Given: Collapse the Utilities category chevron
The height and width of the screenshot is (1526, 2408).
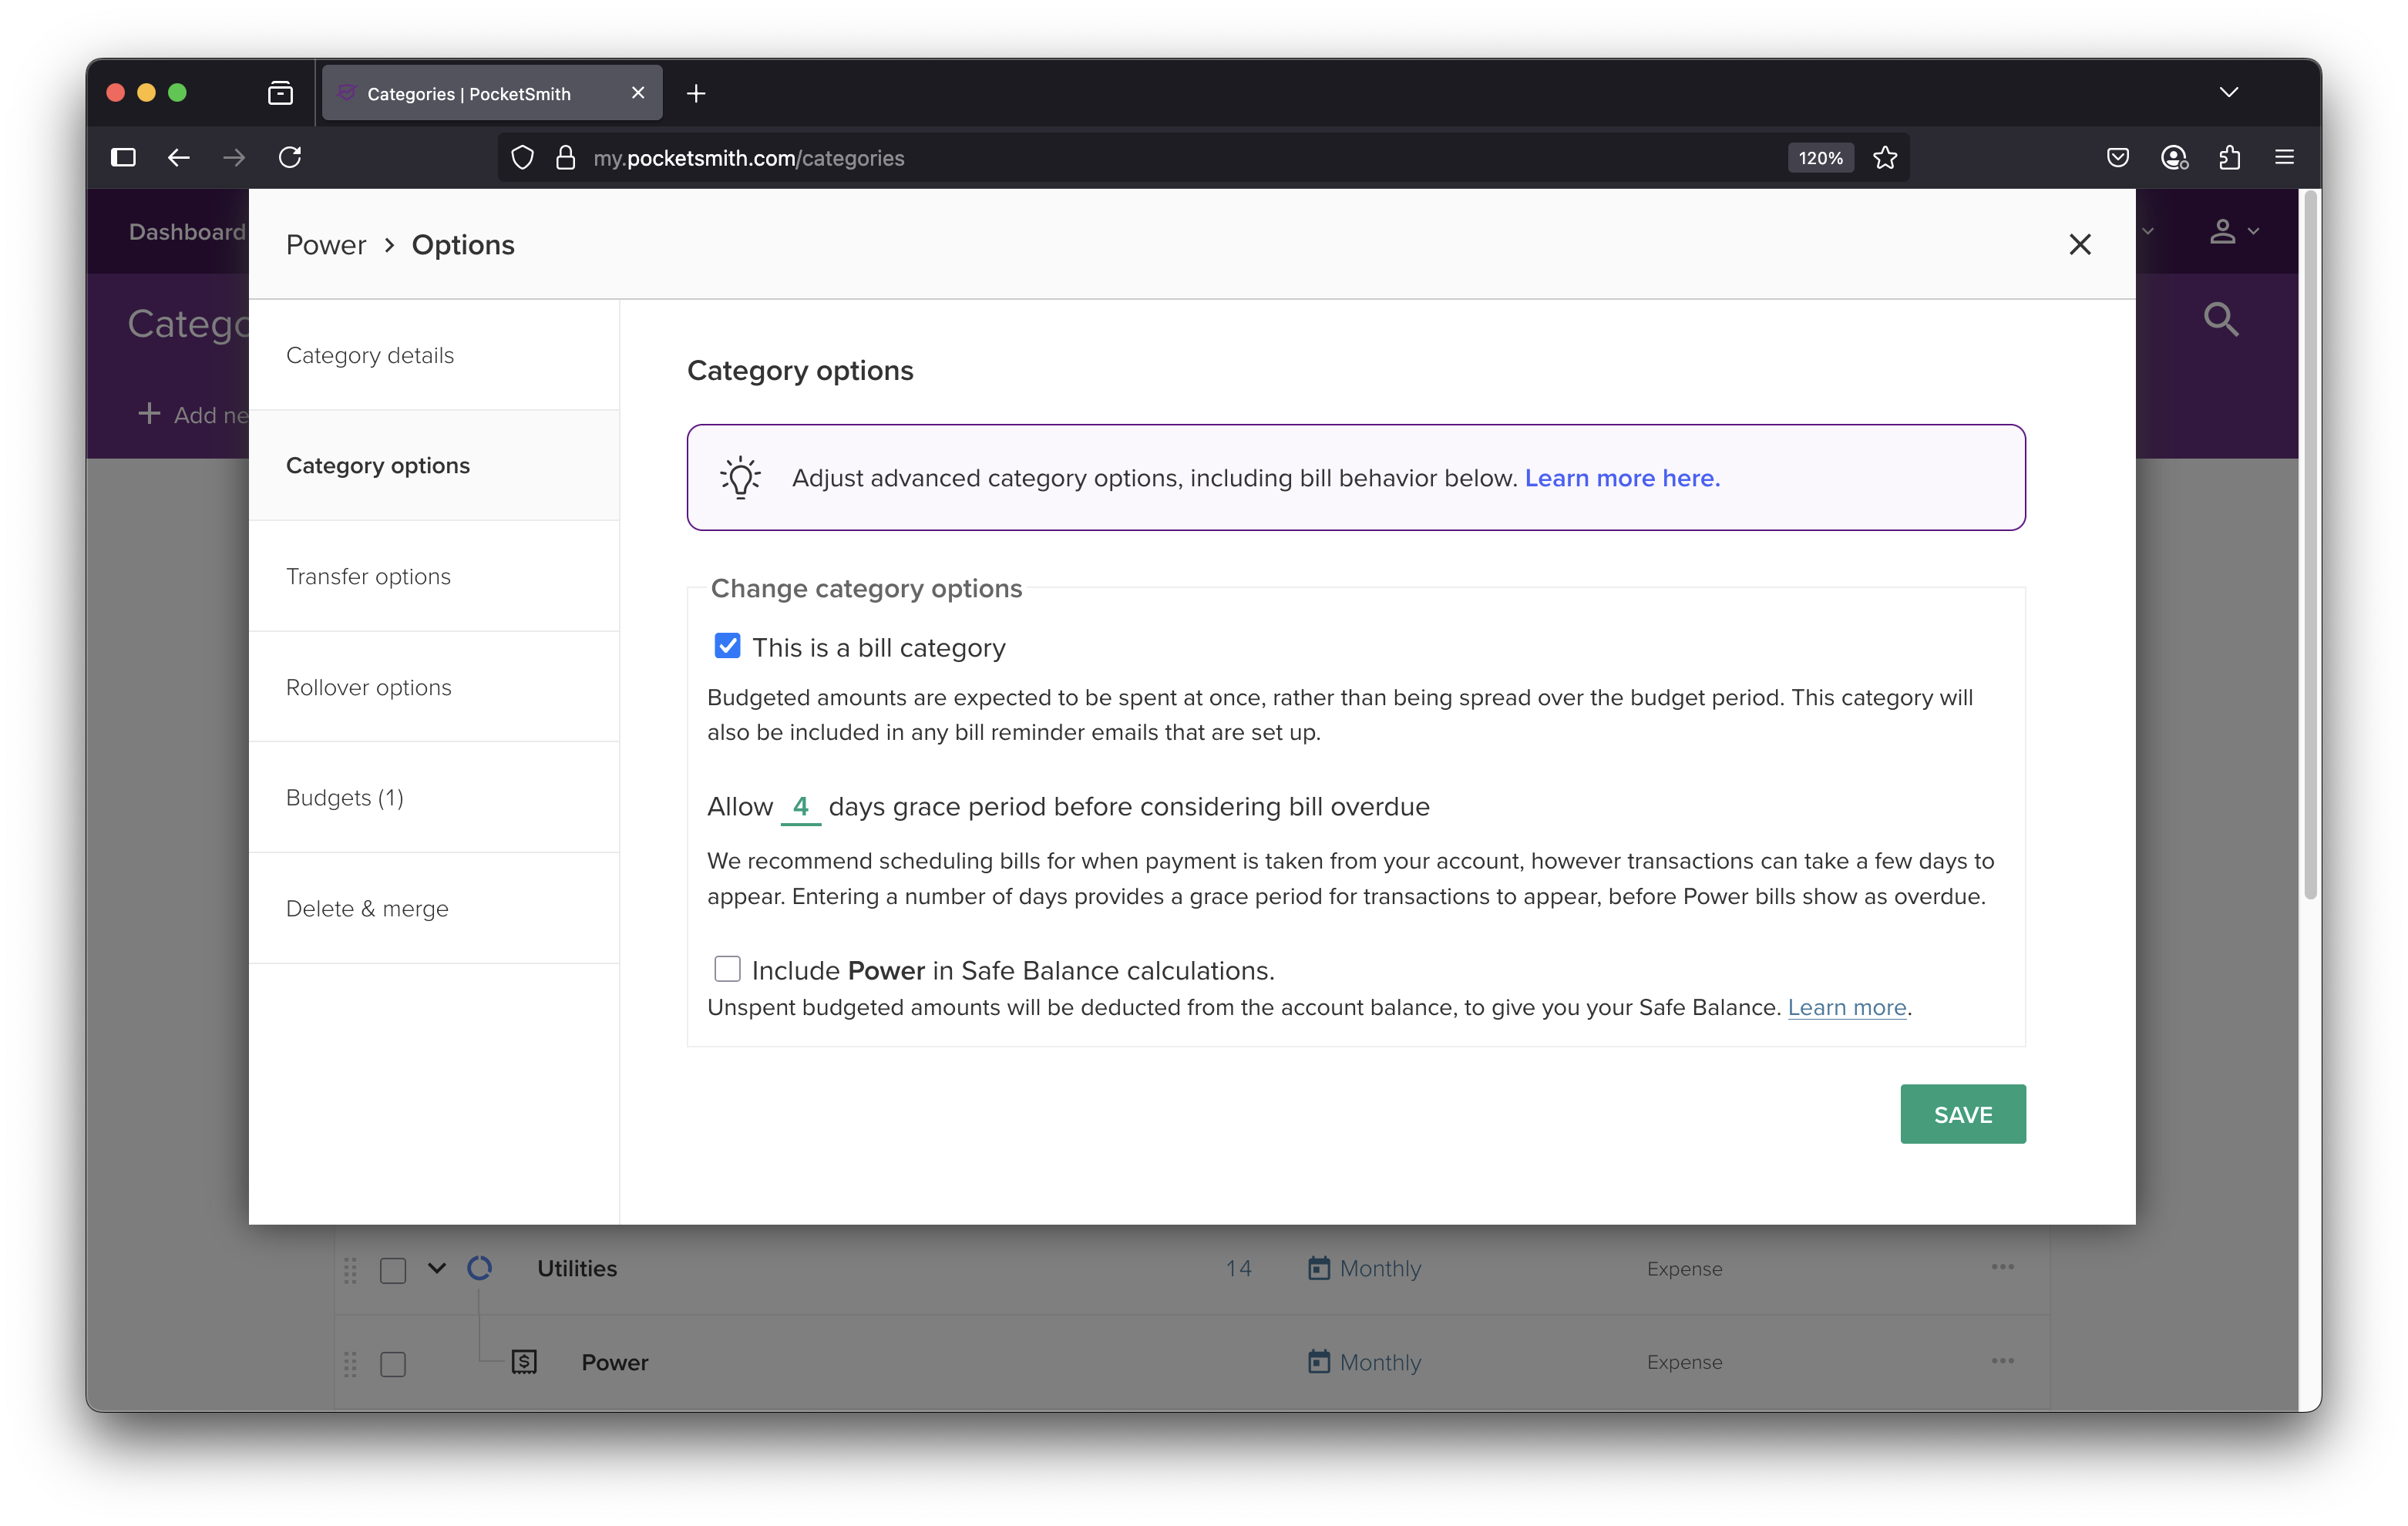Looking at the screenshot, I should click(437, 1268).
